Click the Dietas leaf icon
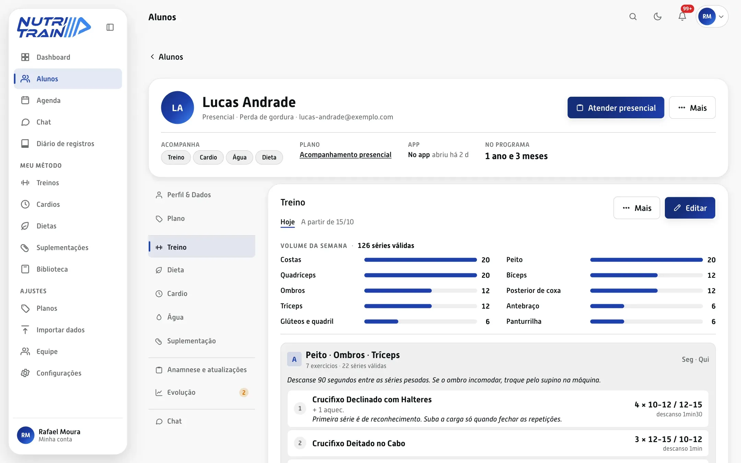Viewport: 741px width, 463px height. click(25, 226)
